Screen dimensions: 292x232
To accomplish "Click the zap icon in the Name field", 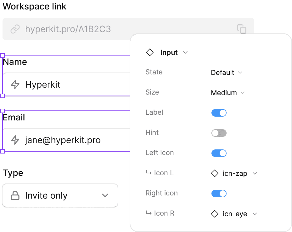I will coord(15,84).
